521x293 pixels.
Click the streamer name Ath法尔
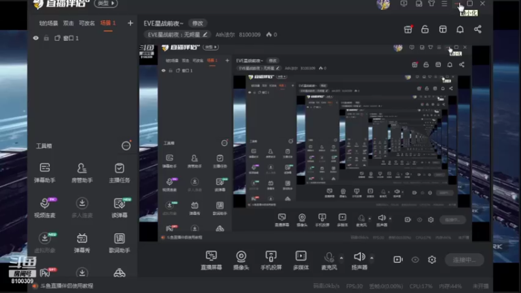[225, 35]
